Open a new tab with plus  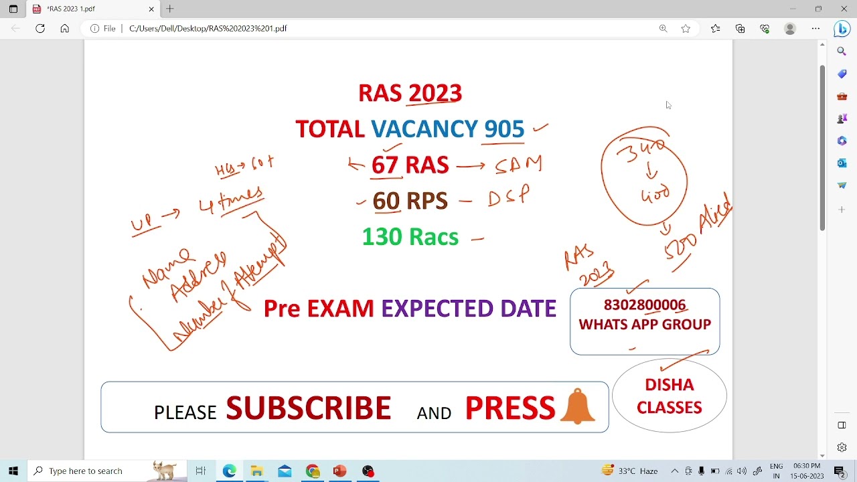[x=170, y=9]
